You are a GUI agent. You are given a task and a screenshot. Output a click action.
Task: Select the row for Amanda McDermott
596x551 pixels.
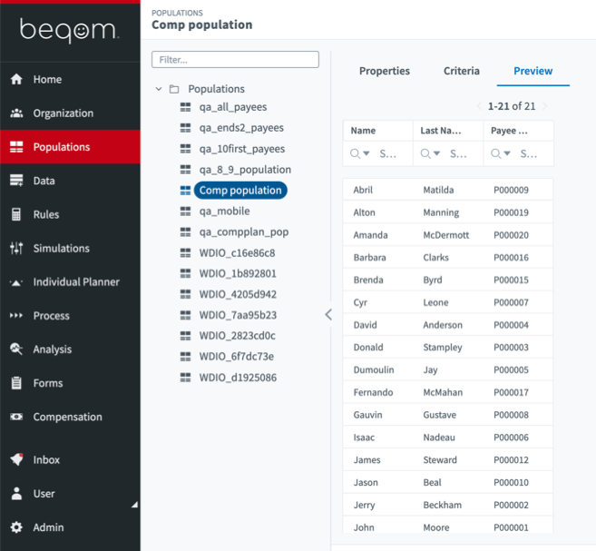pyautogui.click(x=448, y=235)
